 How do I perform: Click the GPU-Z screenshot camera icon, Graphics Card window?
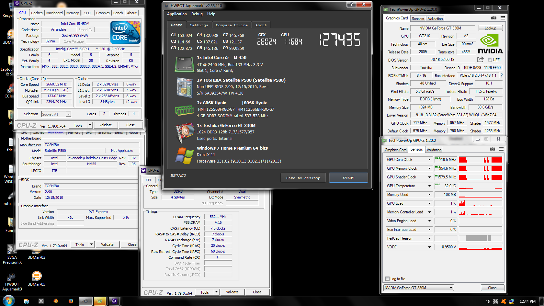point(493,18)
